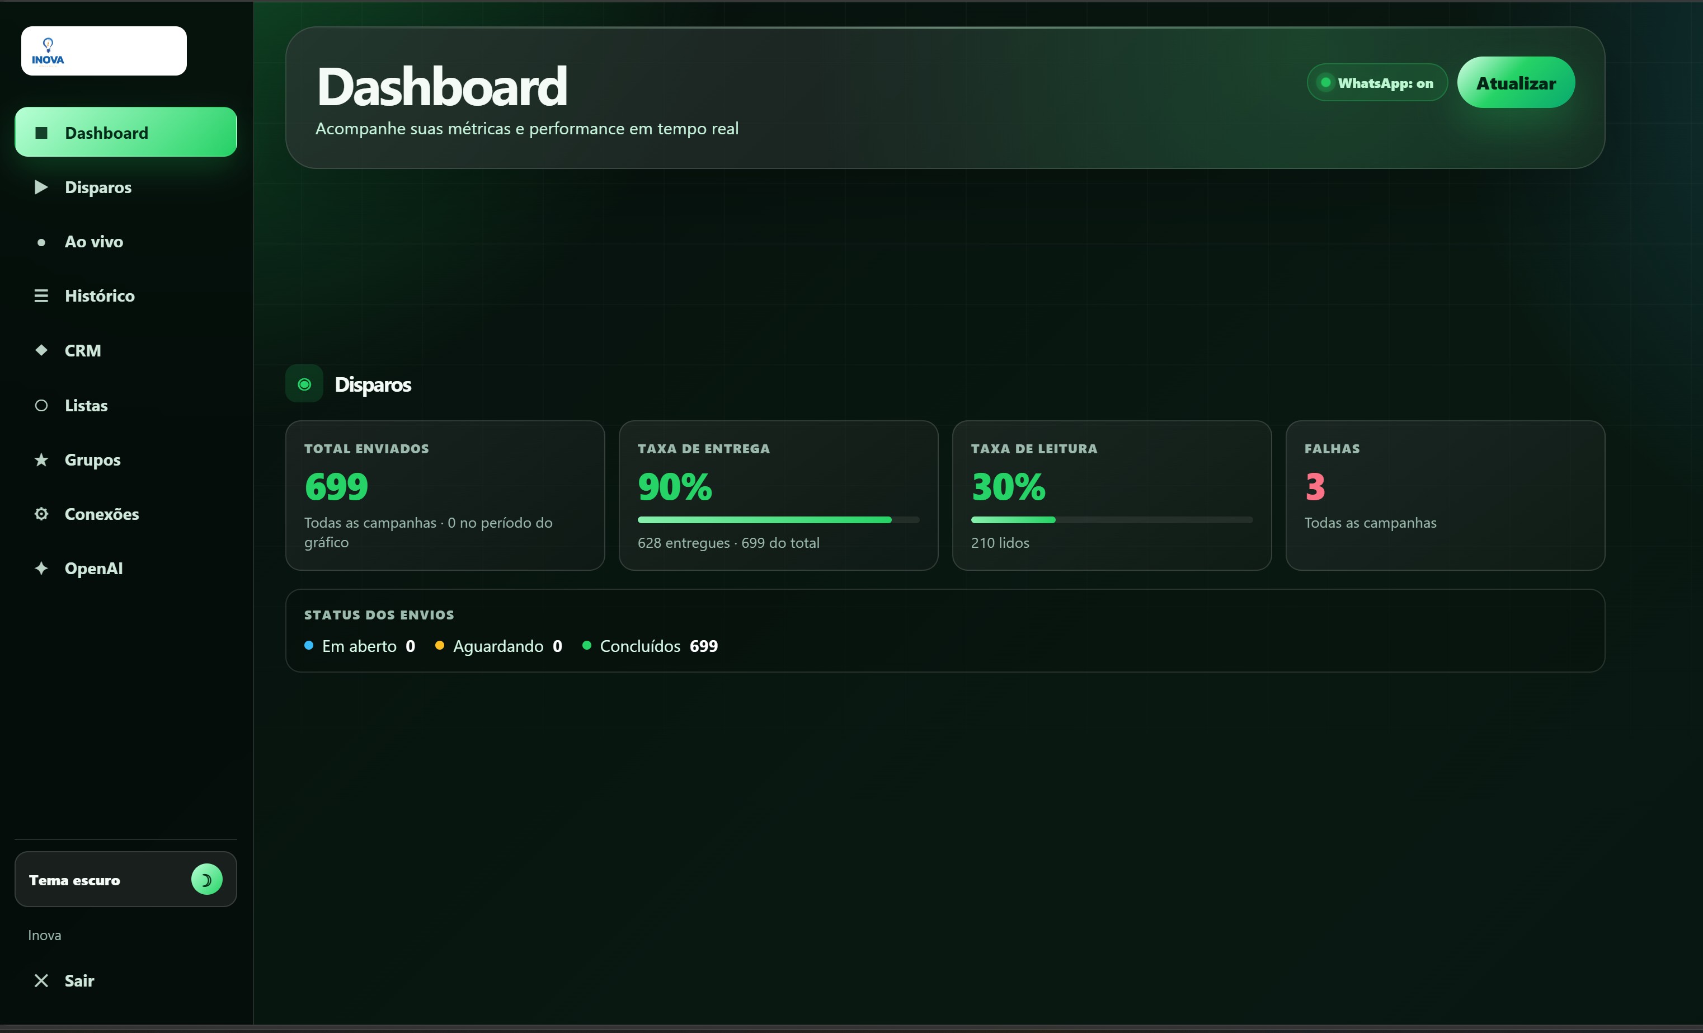1703x1033 pixels.
Task: Click the circle icon beside Listas
Action: click(41, 405)
